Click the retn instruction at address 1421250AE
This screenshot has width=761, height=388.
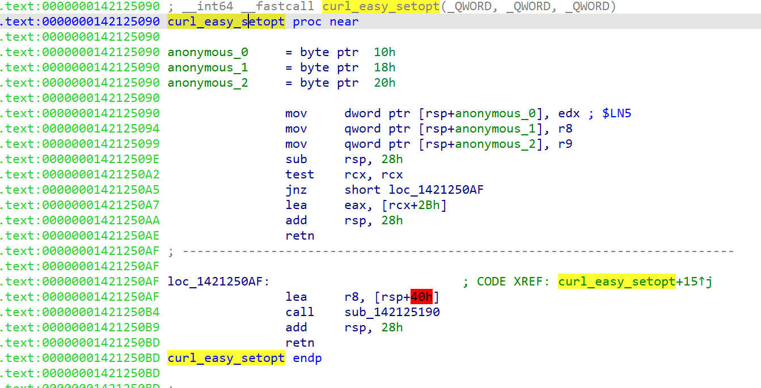(x=300, y=236)
